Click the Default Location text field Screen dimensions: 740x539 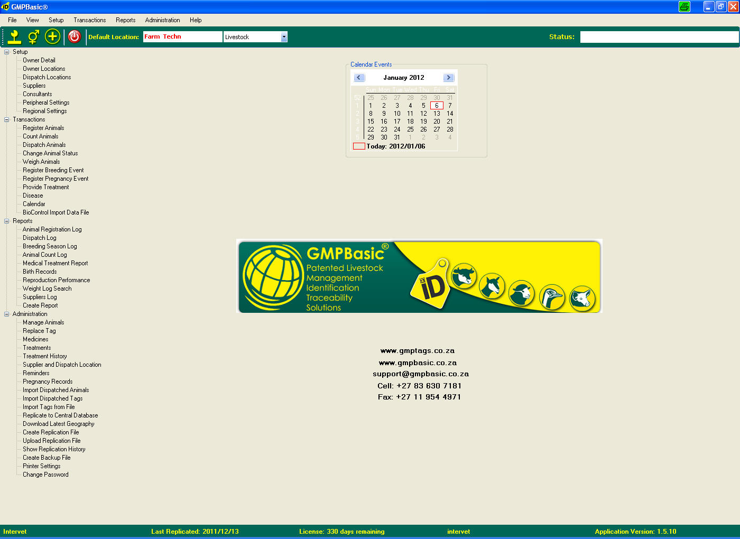182,36
